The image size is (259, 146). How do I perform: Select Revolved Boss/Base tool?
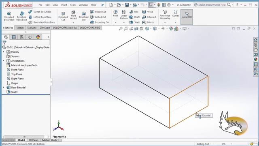[x=21, y=16]
